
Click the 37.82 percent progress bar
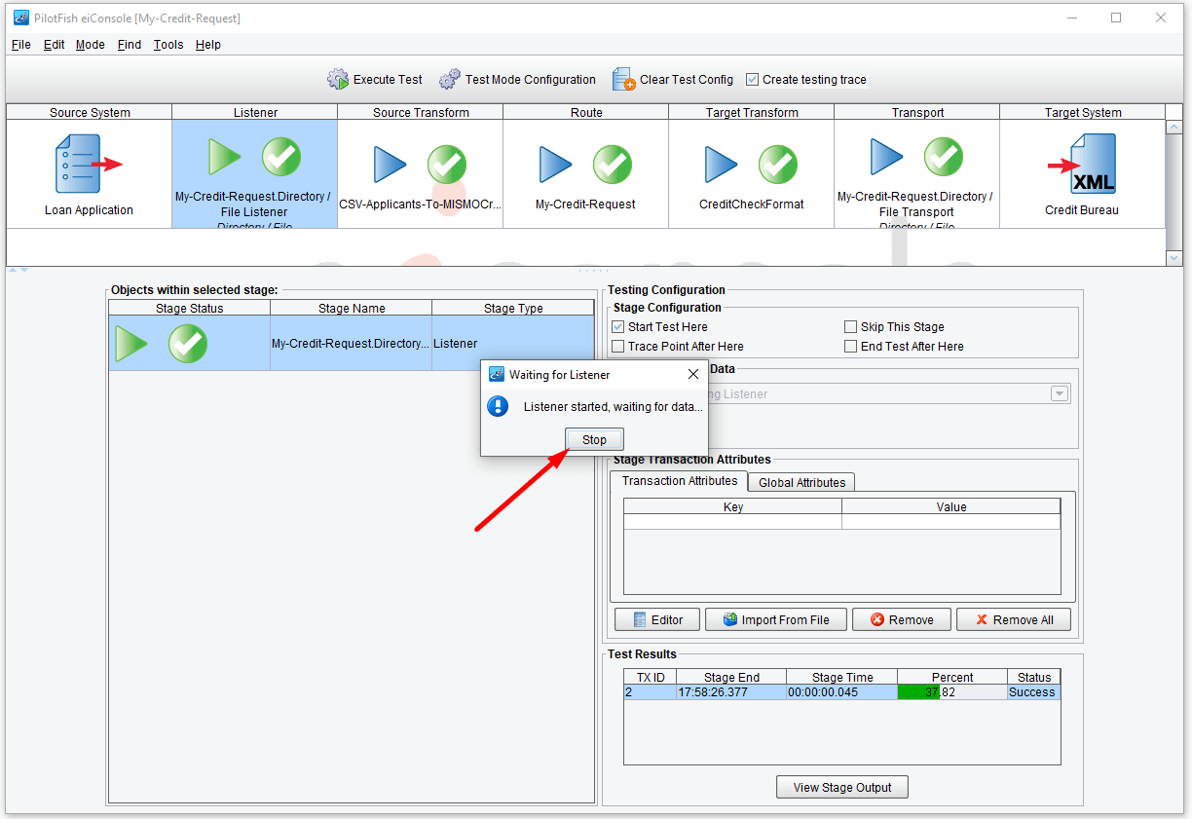pyautogui.click(x=952, y=692)
